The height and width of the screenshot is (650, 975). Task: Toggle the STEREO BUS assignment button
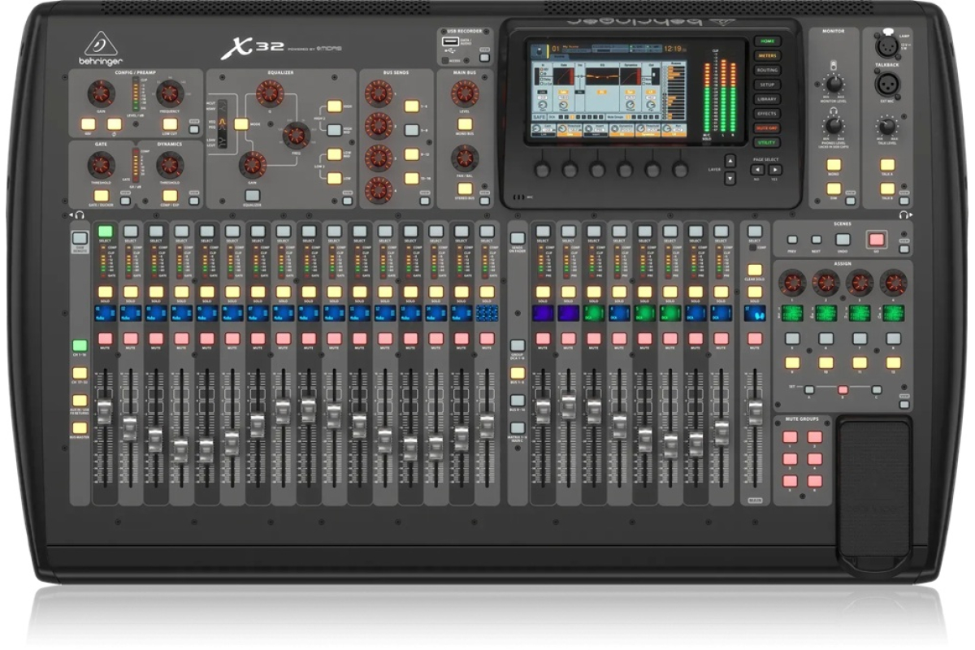tap(465, 188)
